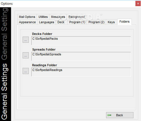The image size is (141, 121).
Task: Switch to the Utilities tab
Action: [x=43, y=17]
